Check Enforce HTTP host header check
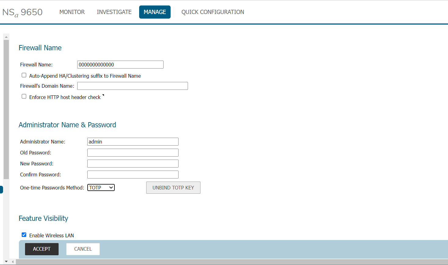 pyautogui.click(x=24, y=97)
